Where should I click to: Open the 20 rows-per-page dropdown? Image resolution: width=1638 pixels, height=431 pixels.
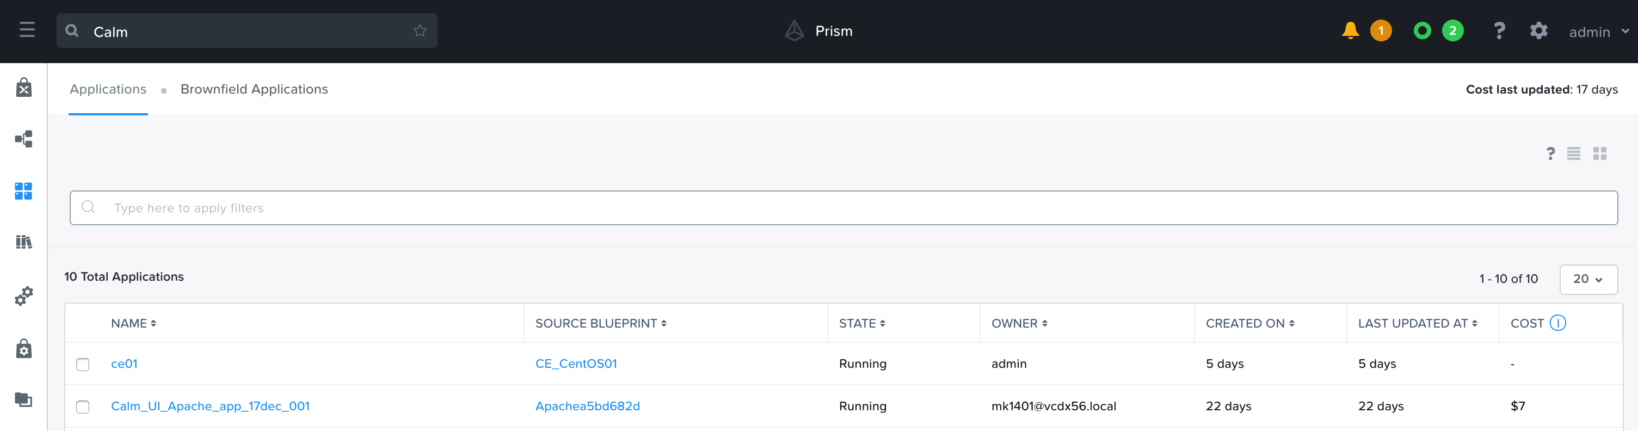(1588, 279)
